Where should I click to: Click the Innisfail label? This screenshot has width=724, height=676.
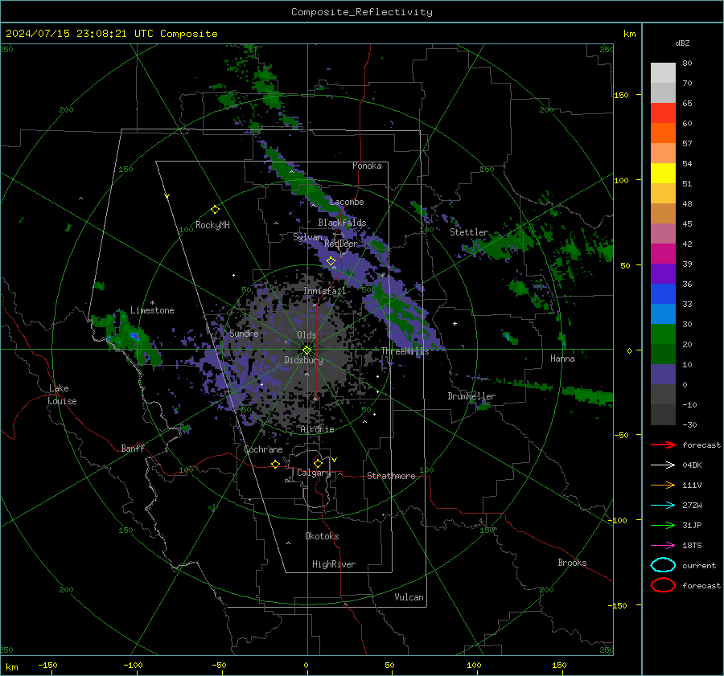325,291
